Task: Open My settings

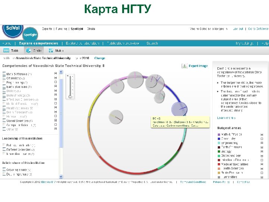Action: click(x=245, y=43)
